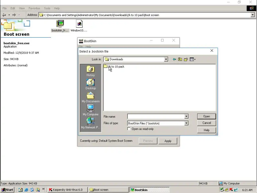Go up one folder level icon
The height and width of the screenshot is (193, 257).
[x=180, y=59]
